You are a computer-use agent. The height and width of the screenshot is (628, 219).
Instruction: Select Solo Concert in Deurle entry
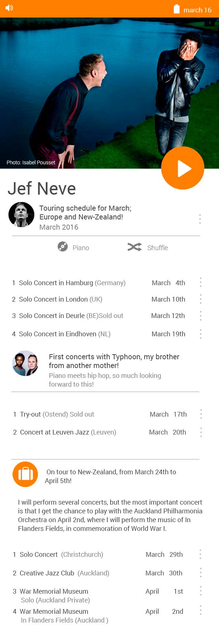(x=99, y=316)
